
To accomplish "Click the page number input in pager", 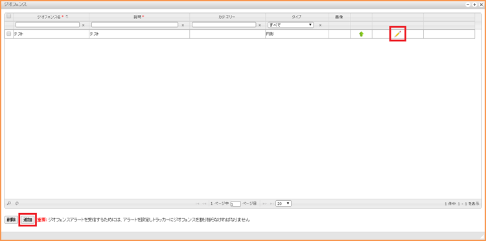I will pos(236,204).
